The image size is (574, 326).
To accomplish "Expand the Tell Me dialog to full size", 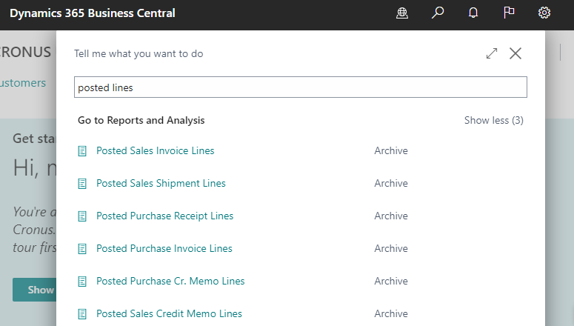I will (492, 53).
